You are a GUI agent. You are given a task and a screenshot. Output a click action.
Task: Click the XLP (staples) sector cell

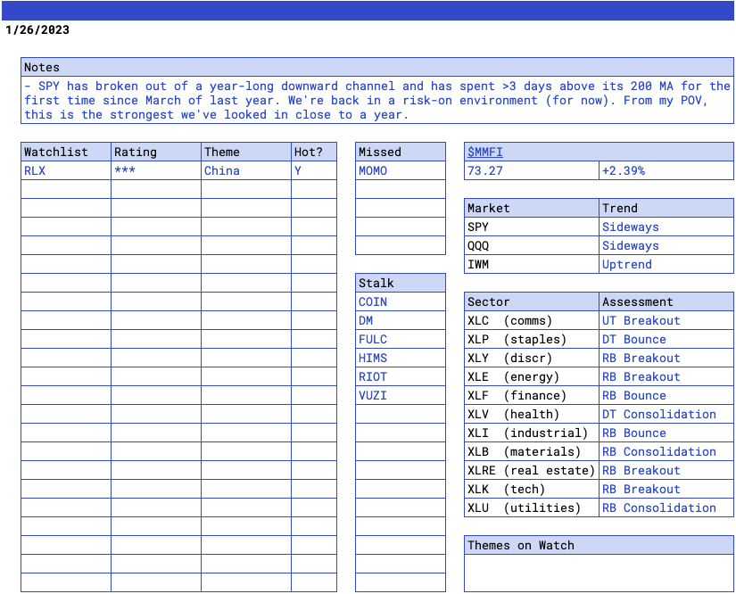point(532,339)
